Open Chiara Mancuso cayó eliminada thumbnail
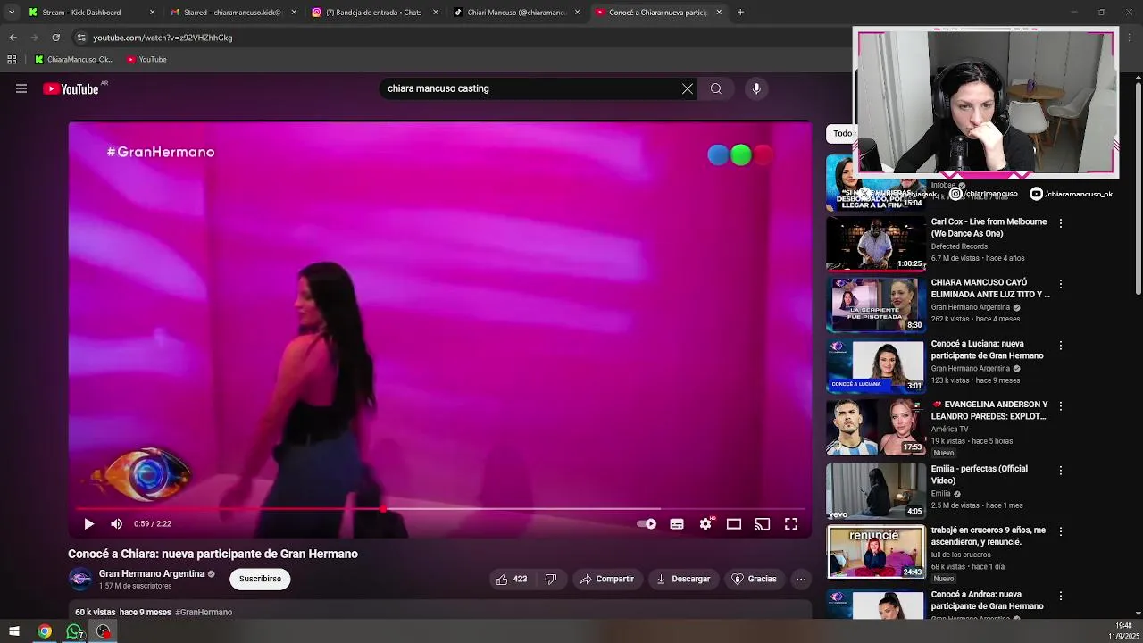Image resolution: width=1143 pixels, height=643 pixels. [x=876, y=305]
